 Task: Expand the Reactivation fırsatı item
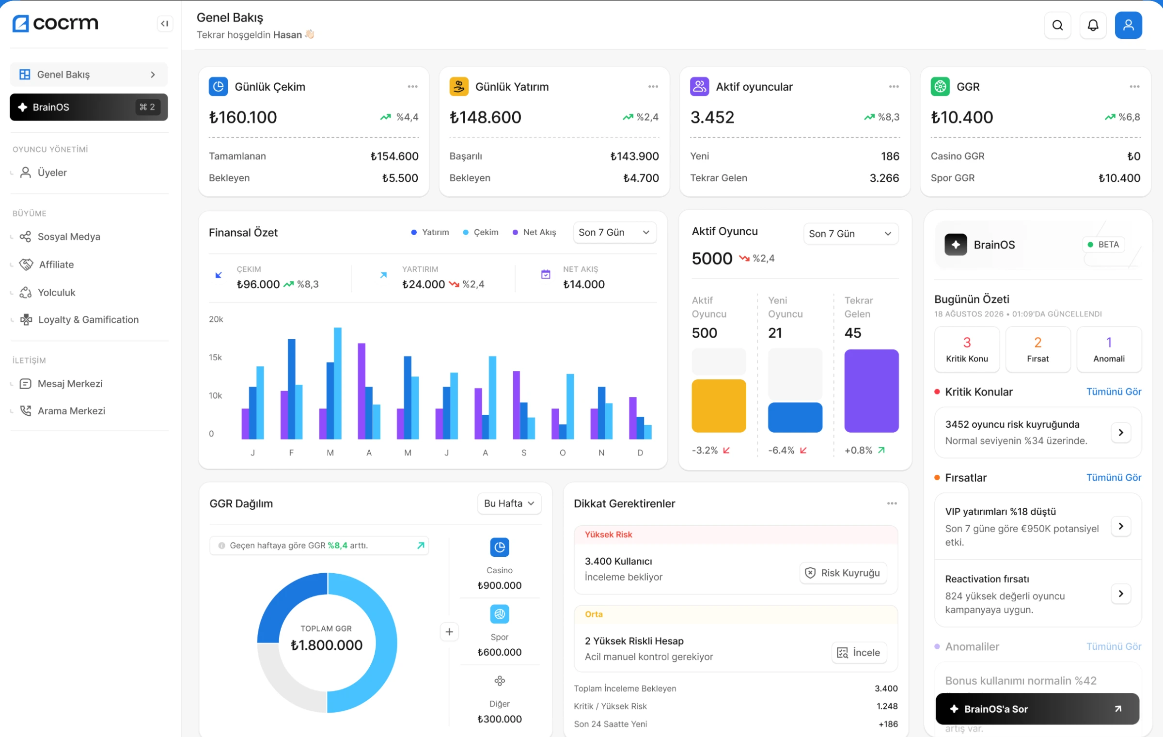tap(1121, 594)
